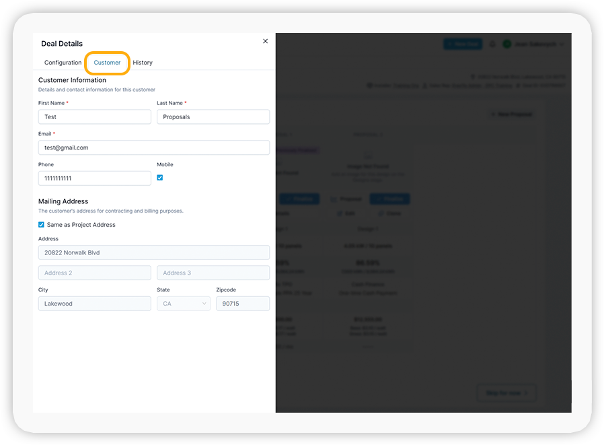604x445 pixels.
Task: Click the New Proposal button
Action: (x=511, y=114)
